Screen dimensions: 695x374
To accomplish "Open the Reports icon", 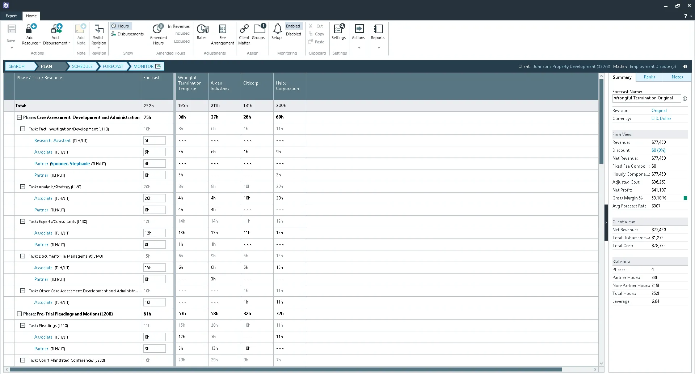I will point(378,29).
